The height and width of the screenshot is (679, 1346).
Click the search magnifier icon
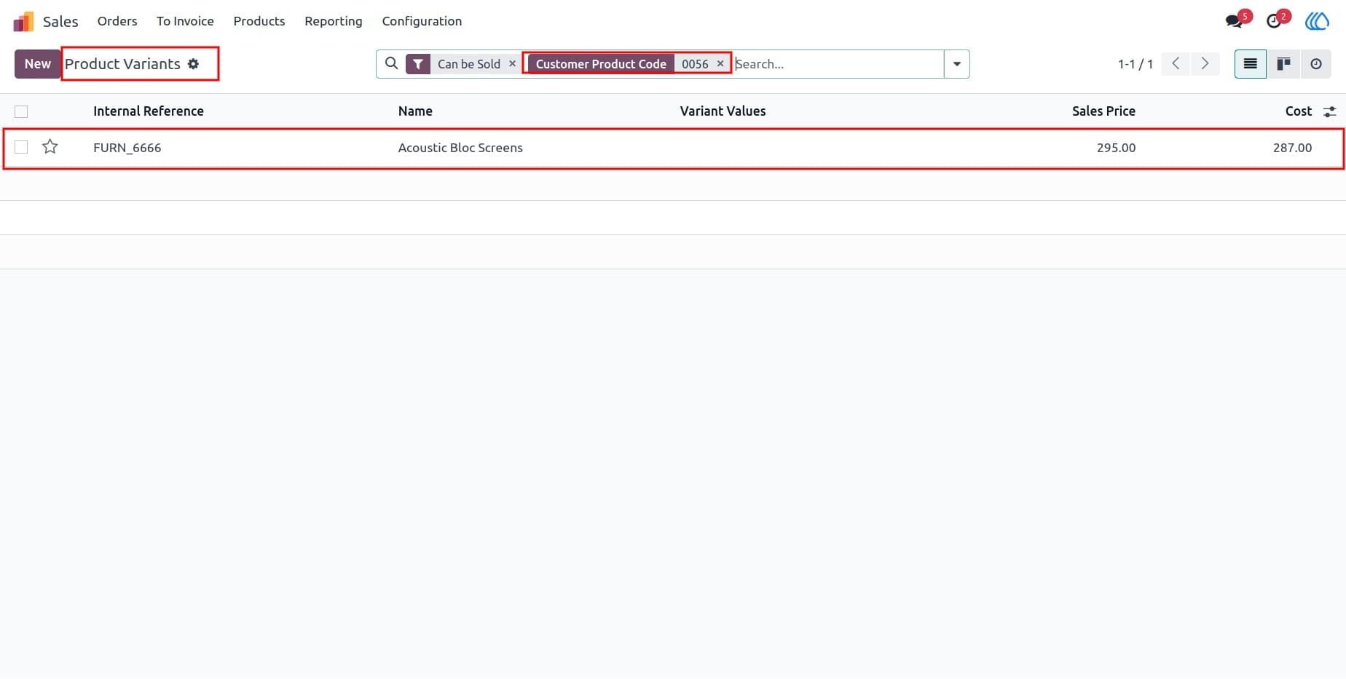pos(391,63)
